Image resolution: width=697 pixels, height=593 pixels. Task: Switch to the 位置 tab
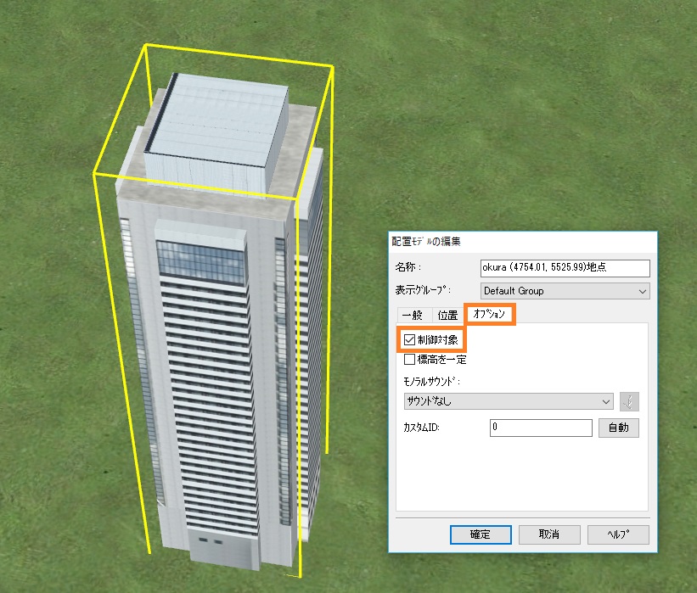[x=447, y=315]
